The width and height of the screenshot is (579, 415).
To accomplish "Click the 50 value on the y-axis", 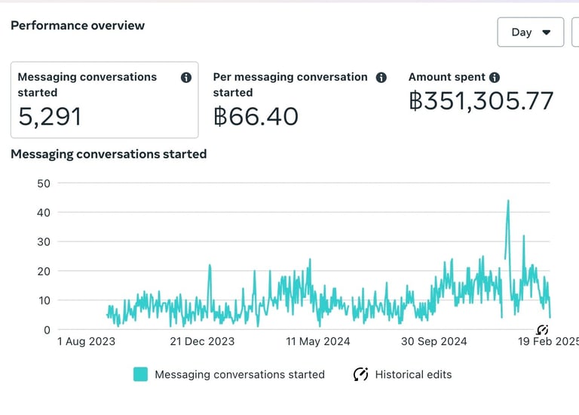I will click(44, 183).
